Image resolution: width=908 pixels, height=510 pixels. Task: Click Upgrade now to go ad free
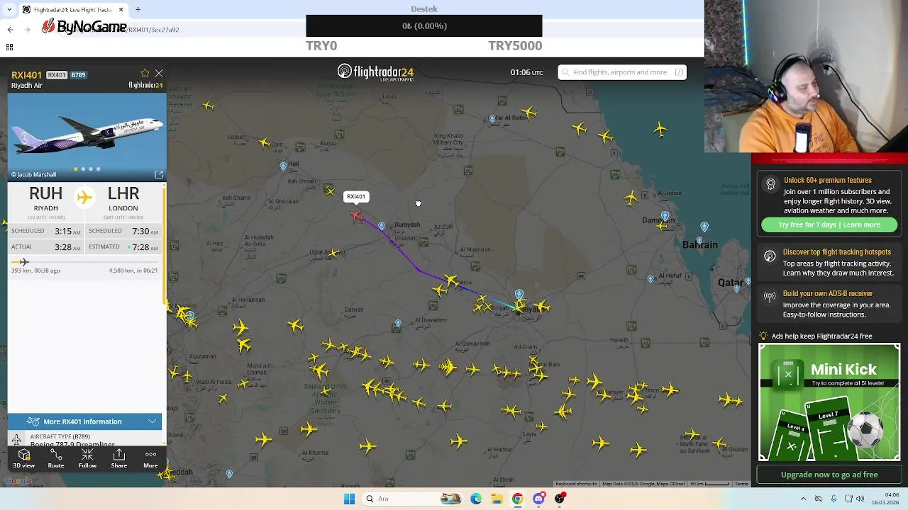click(x=829, y=475)
